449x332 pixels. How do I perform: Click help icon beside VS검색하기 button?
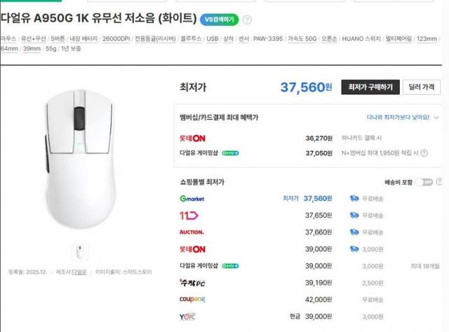(x=247, y=20)
